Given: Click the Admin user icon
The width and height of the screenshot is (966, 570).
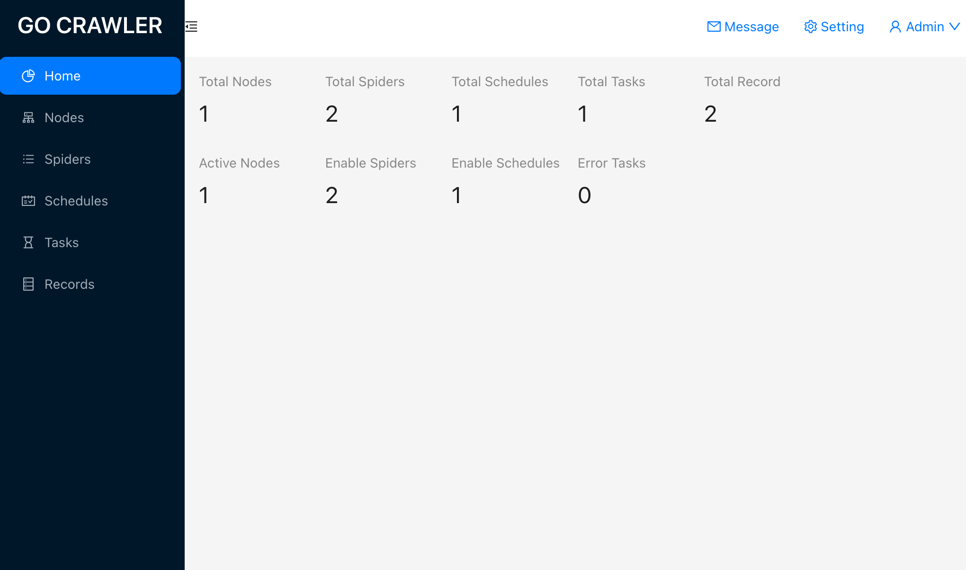Looking at the screenshot, I should (x=895, y=27).
